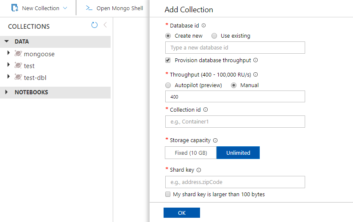Click the Collection id input field
The width and height of the screenshot is (353, 222).
pyautogui.click(x=235, y=122)
